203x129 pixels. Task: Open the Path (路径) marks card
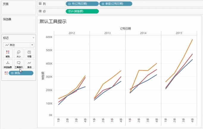[29, 64]
